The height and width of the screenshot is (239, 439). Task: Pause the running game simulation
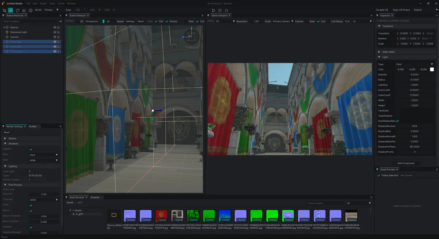[x=220, y=11]
